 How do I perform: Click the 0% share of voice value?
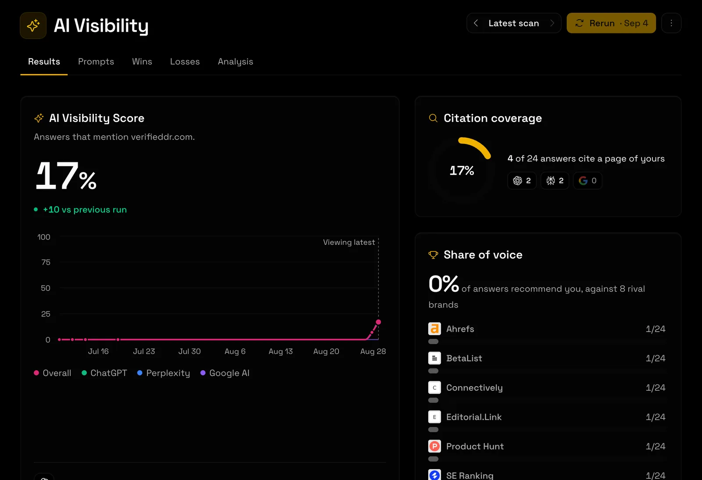(x=444, y=284)
